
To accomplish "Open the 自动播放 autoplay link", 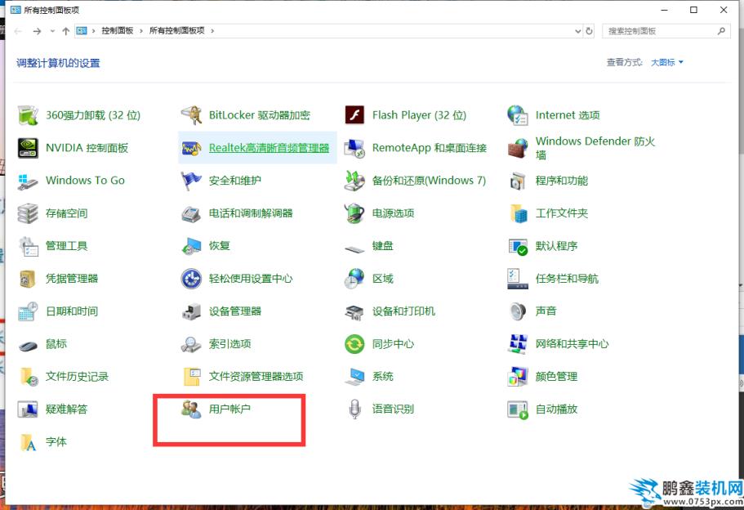I will point(557,409).
